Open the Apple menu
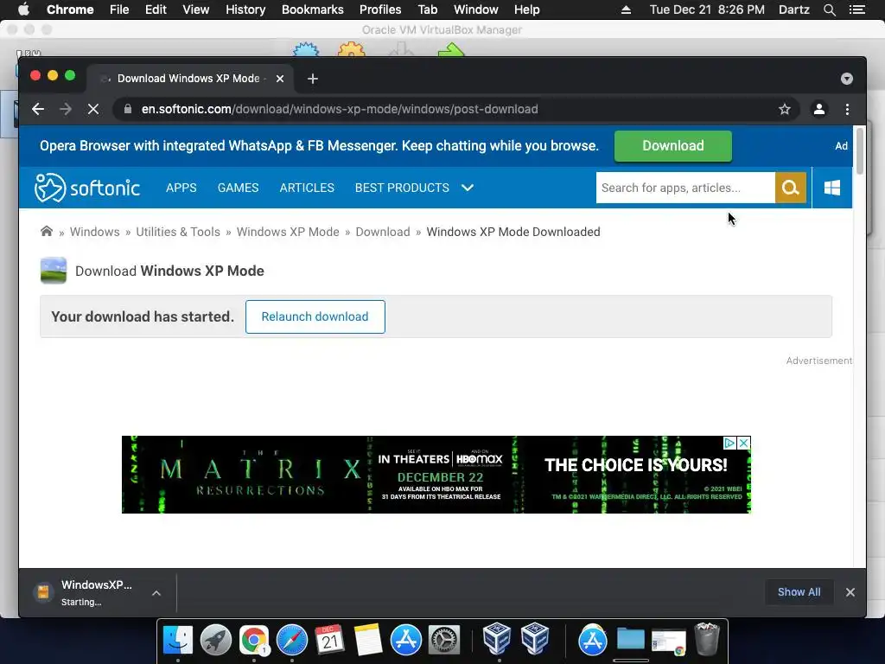The height and width of the screenshot is (664, 885). pos(23,10)
